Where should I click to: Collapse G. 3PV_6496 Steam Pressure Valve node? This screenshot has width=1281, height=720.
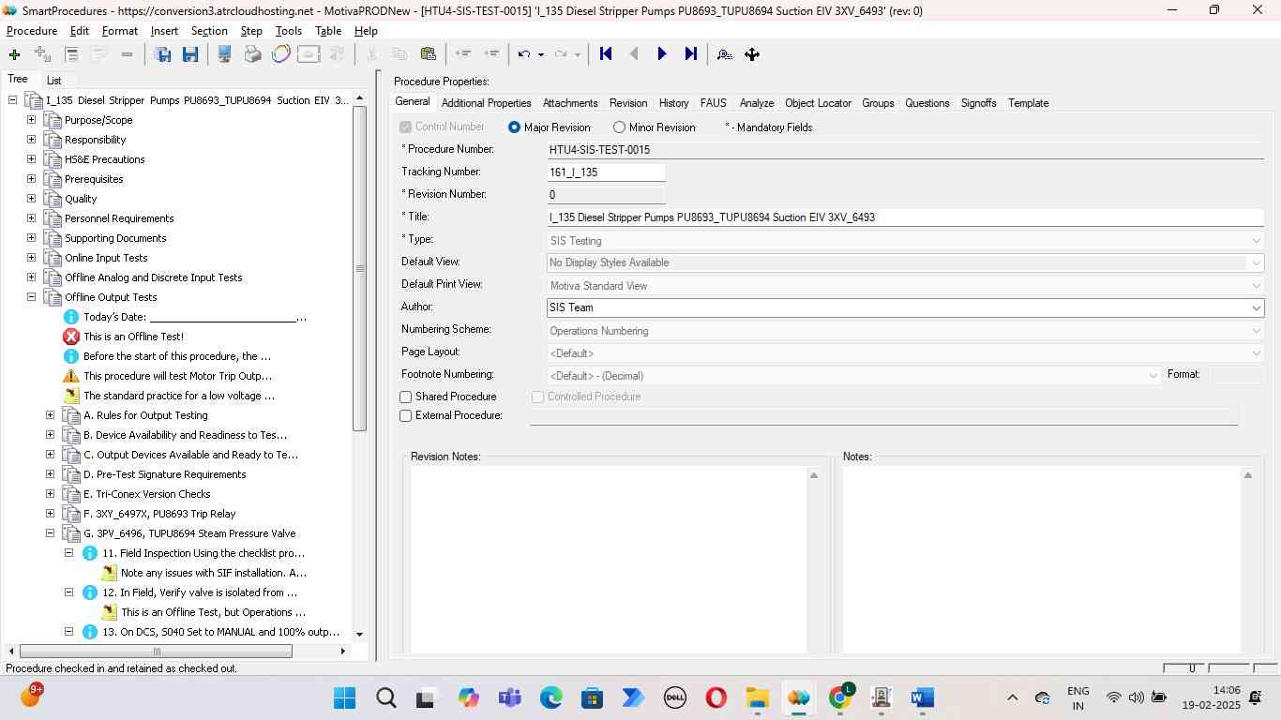(x=50, y=533)
